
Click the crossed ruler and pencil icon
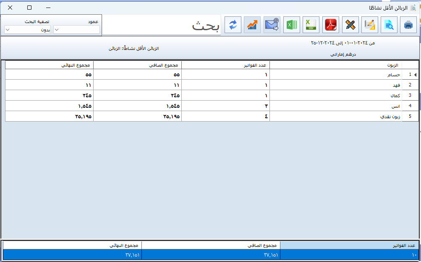point(350,25)
